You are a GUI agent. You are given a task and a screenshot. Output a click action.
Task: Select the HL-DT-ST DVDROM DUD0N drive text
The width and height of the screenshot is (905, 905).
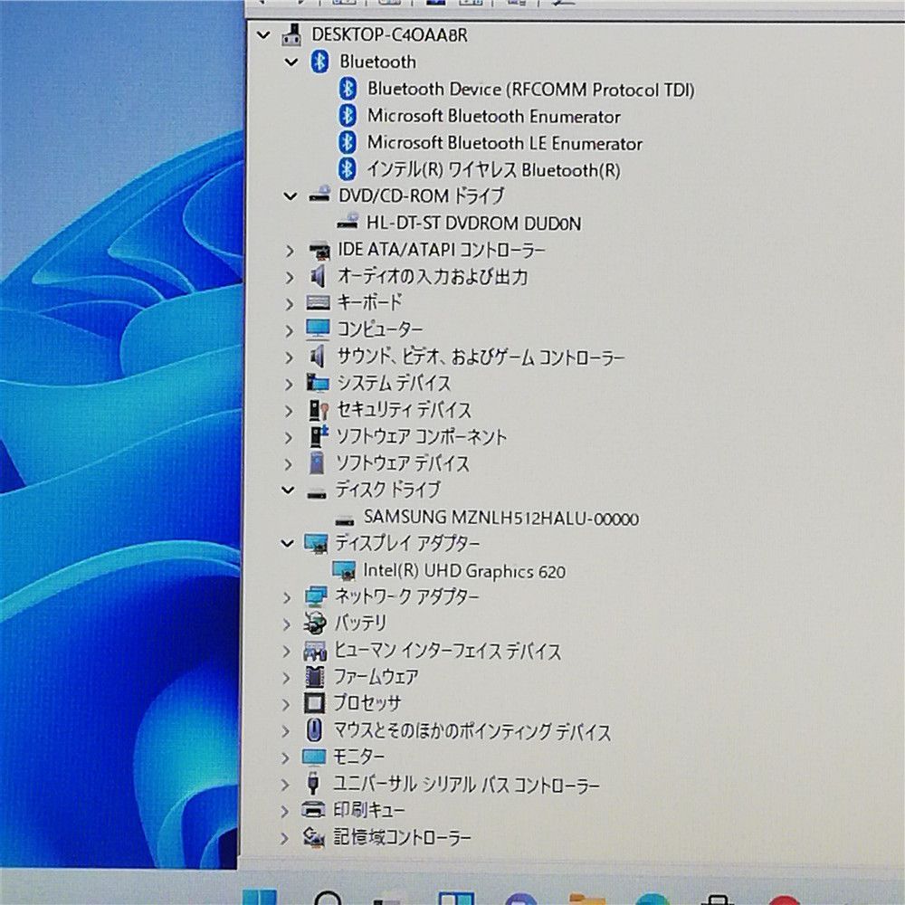(473, 224)
